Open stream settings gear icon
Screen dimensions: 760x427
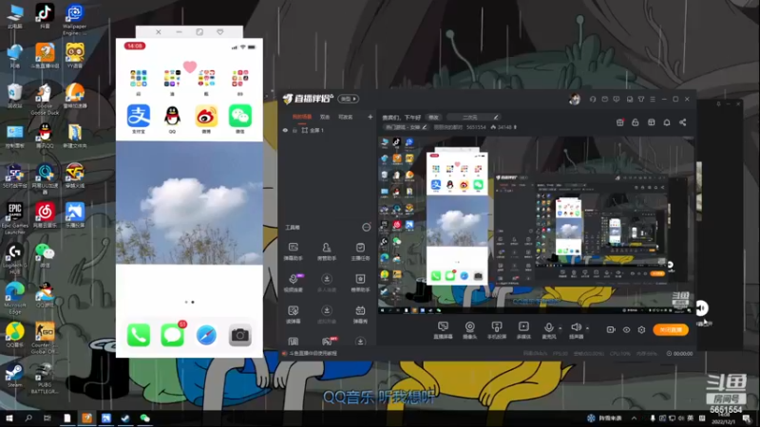pyautogui.click(x=642, y=329)
